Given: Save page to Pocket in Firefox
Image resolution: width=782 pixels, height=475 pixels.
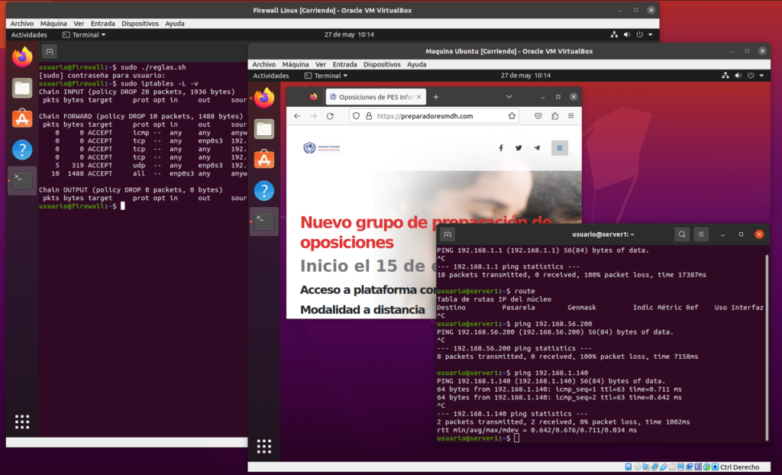Looking at the screenshot, I should (x=538, y=116).
